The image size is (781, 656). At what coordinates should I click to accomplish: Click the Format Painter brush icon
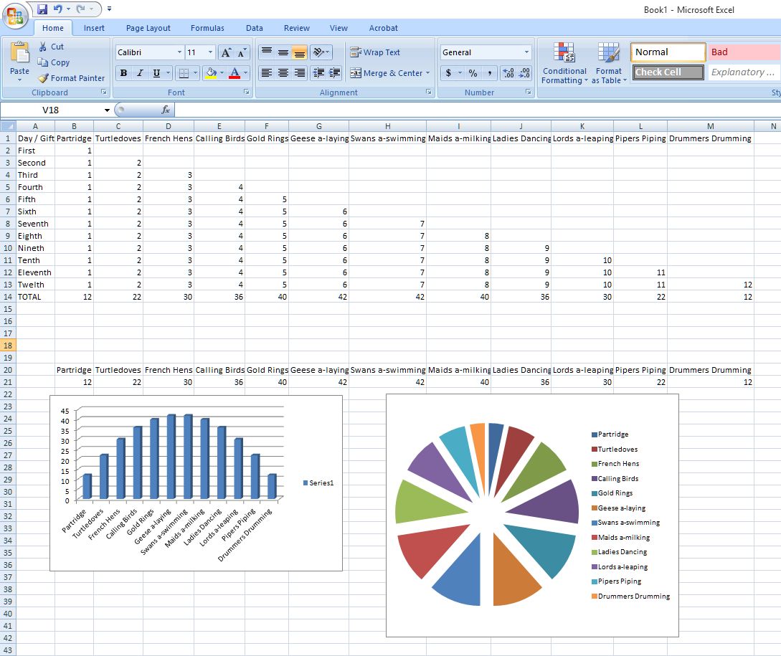click(44, 78)
